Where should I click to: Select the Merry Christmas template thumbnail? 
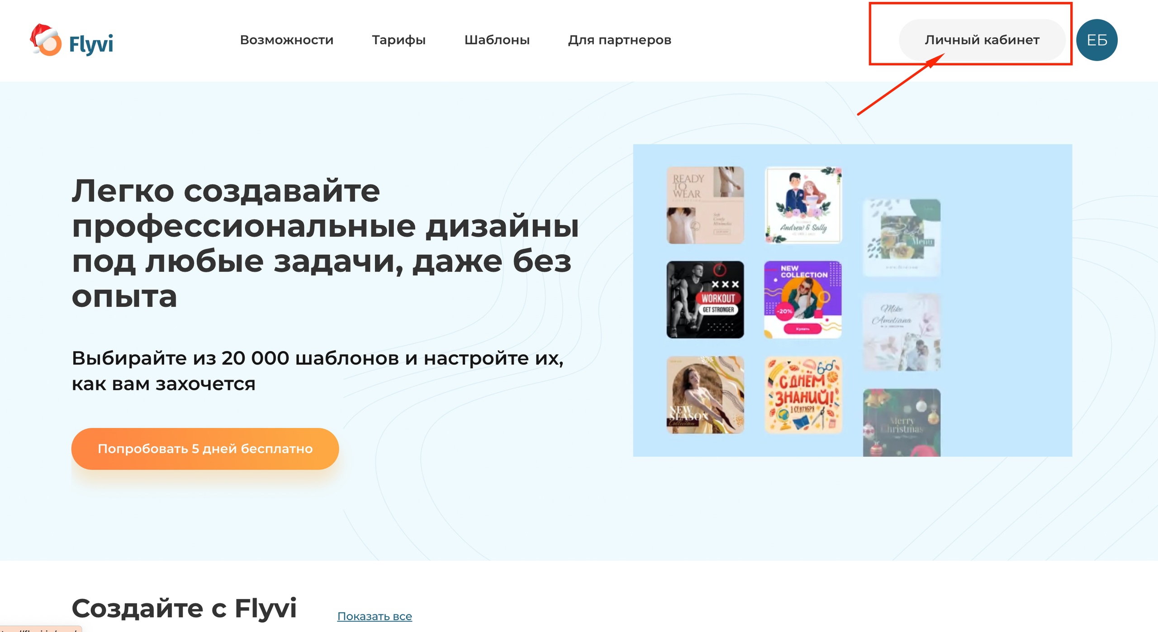(x=902, y=423)
